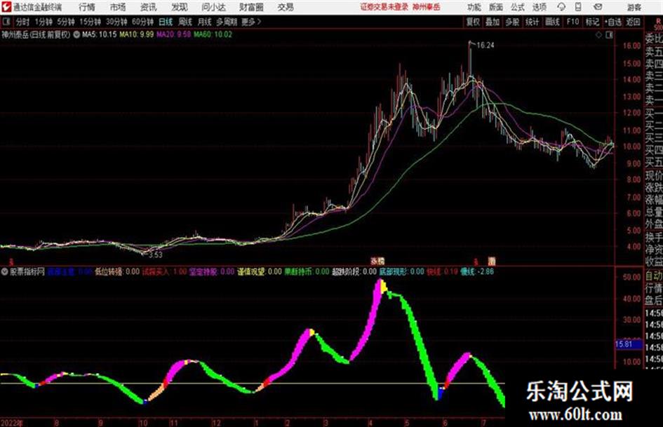
Task: Click the 3.53 low price label
Action: (x=156, y=255)
